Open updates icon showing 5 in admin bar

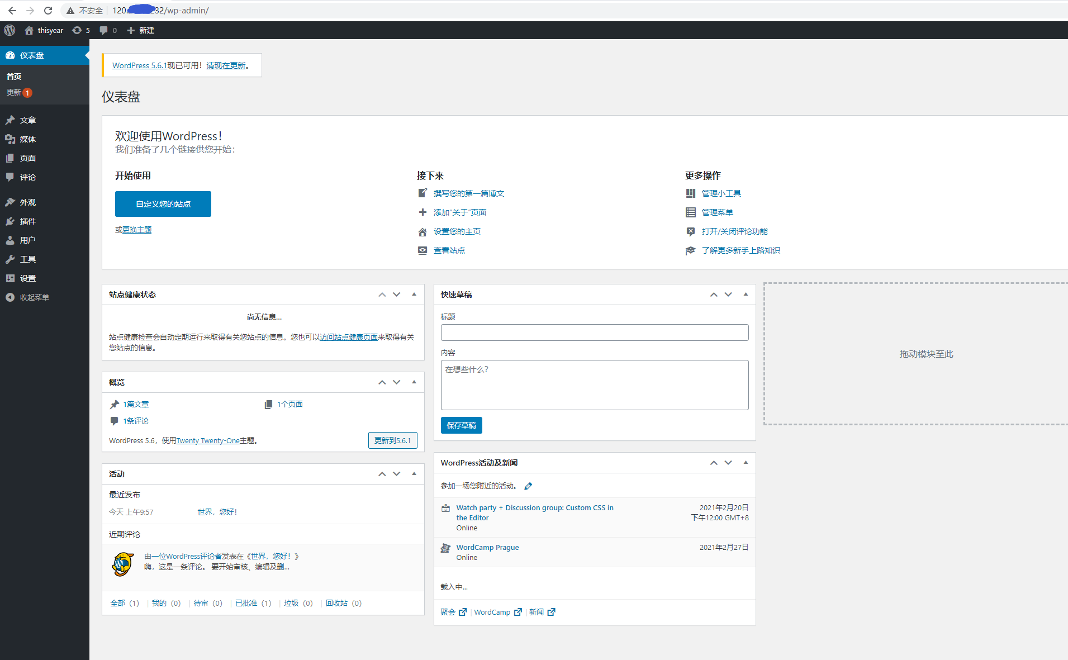81,30
